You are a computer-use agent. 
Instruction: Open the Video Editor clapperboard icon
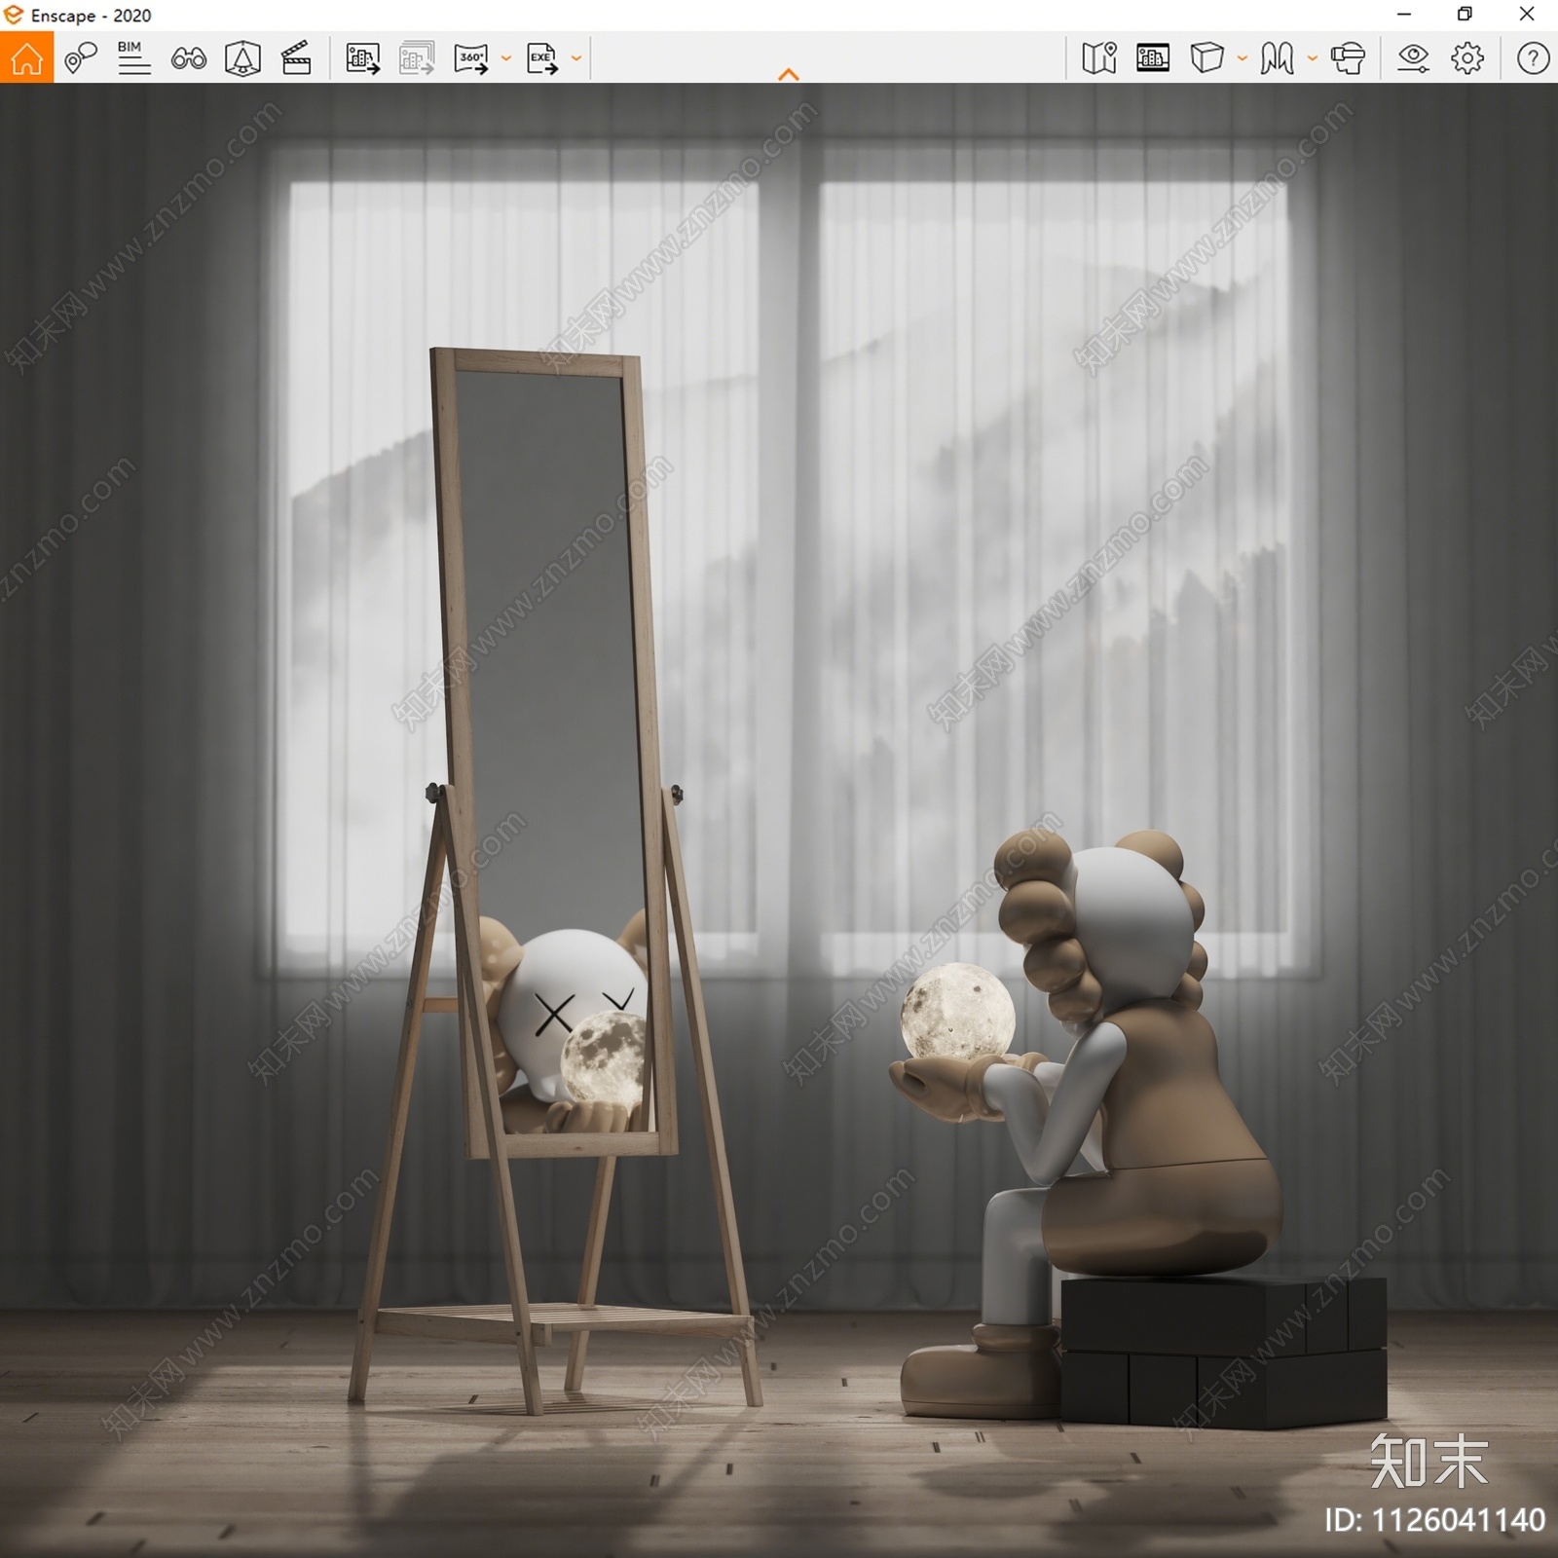point(296,58)
